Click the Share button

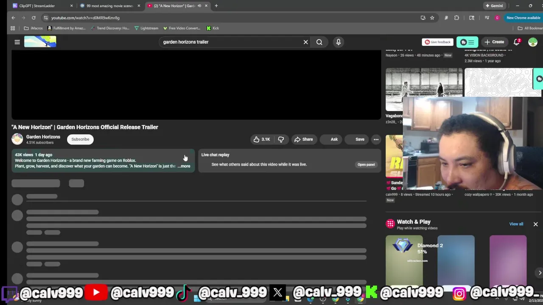click(x=303, y=139)
